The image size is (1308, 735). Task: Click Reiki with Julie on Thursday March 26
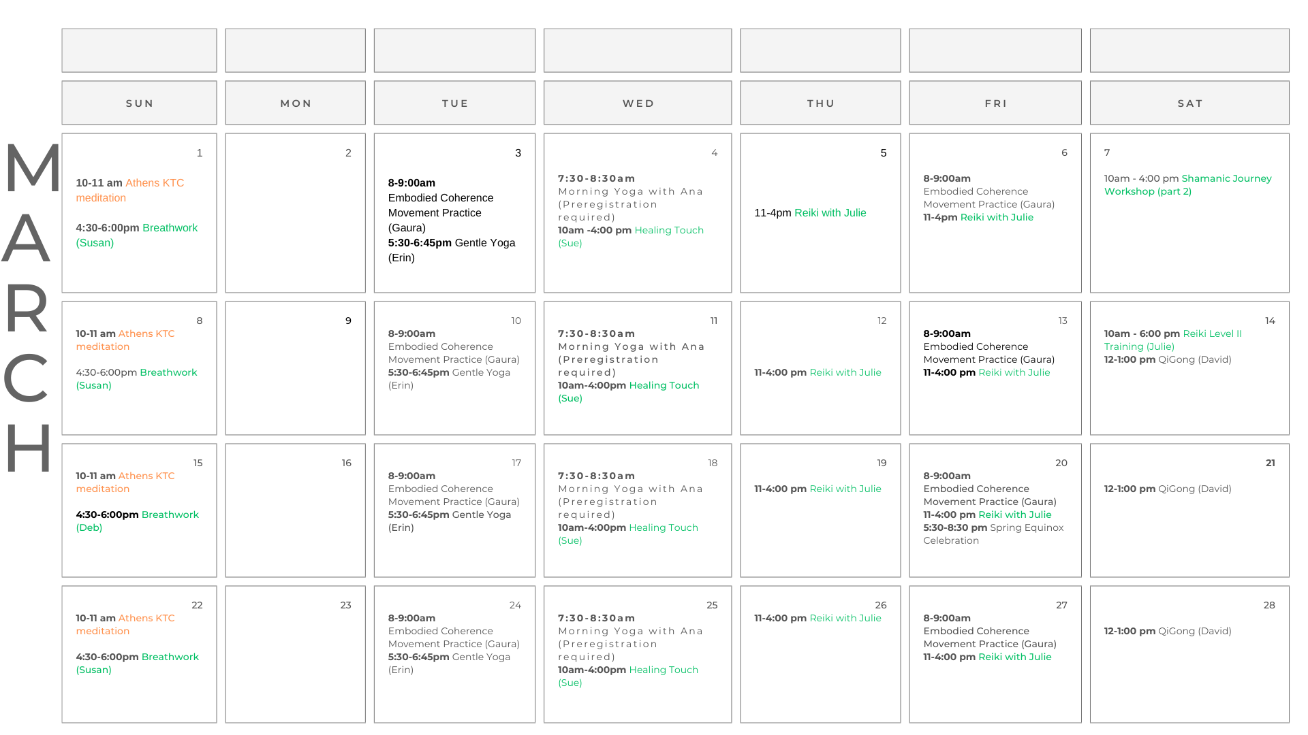(845, 619)
